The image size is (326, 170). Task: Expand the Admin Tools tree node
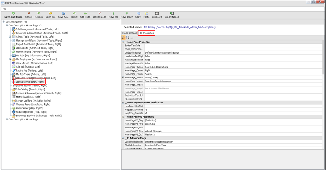[x=11, y=37]
